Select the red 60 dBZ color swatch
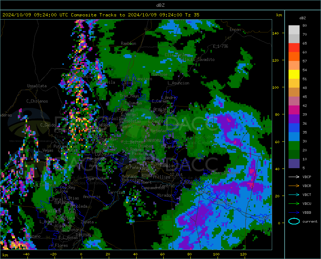 [x=294, y=48]
